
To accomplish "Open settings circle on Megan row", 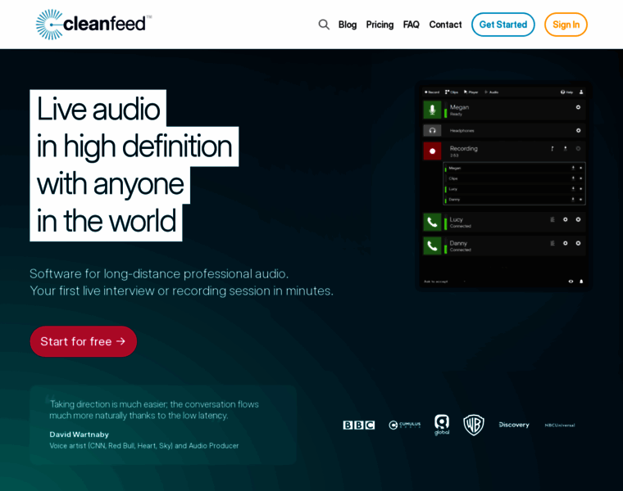I will [x=578, y=107].
